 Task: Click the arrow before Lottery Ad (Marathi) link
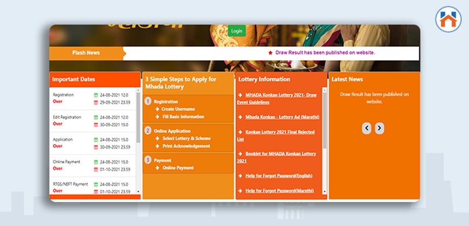pyautogui.click(x=240, y=117)
